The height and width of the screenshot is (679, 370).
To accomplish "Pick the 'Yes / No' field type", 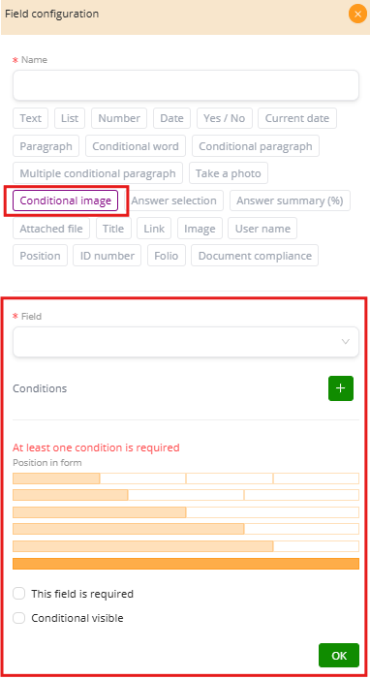I will (225, 118).
